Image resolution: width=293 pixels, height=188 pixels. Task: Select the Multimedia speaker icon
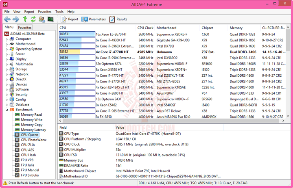[x=12, y=64]
